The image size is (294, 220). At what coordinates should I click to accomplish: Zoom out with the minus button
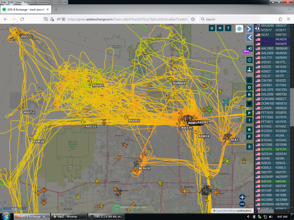[242, 204]
